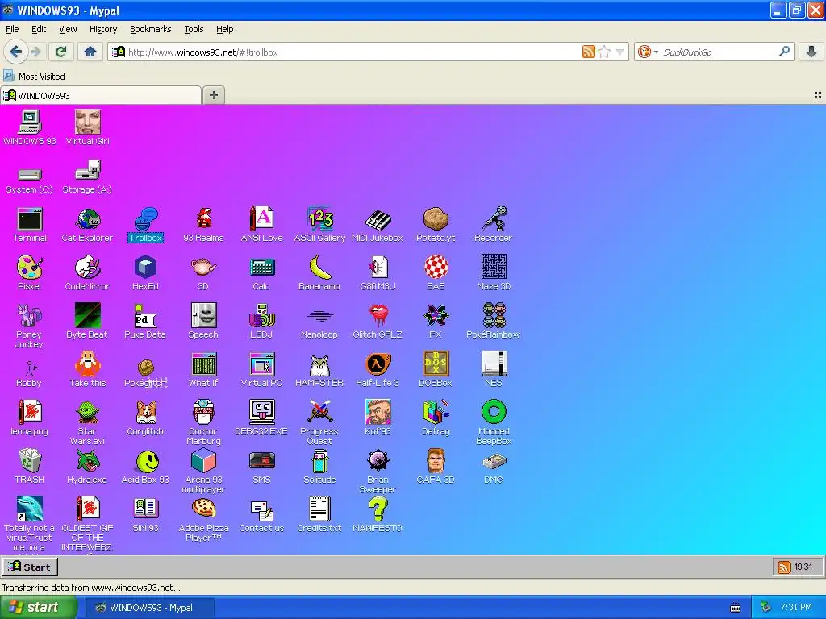Launch the Cat Explorer icon
Screen dimensions: 826x619
[87, 225]
